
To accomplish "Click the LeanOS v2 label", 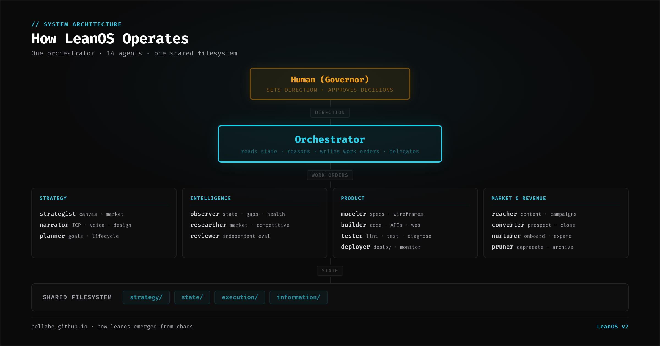I will [613, 327].
